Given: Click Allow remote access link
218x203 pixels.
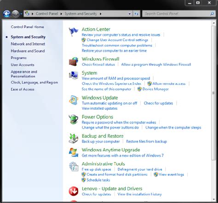Looking at the screenshot, I should [169, 84].
